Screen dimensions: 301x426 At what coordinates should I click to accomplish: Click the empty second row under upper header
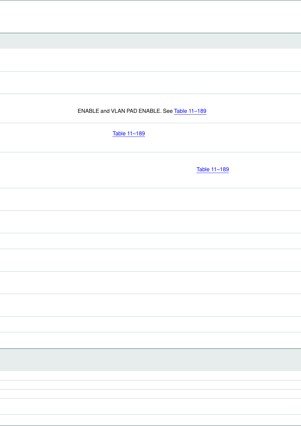(150, 82)
